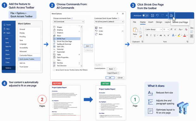Click the Increase Font Size icon
The width and height of the screenshot is (196, 121).
click(x=171, y=29)
